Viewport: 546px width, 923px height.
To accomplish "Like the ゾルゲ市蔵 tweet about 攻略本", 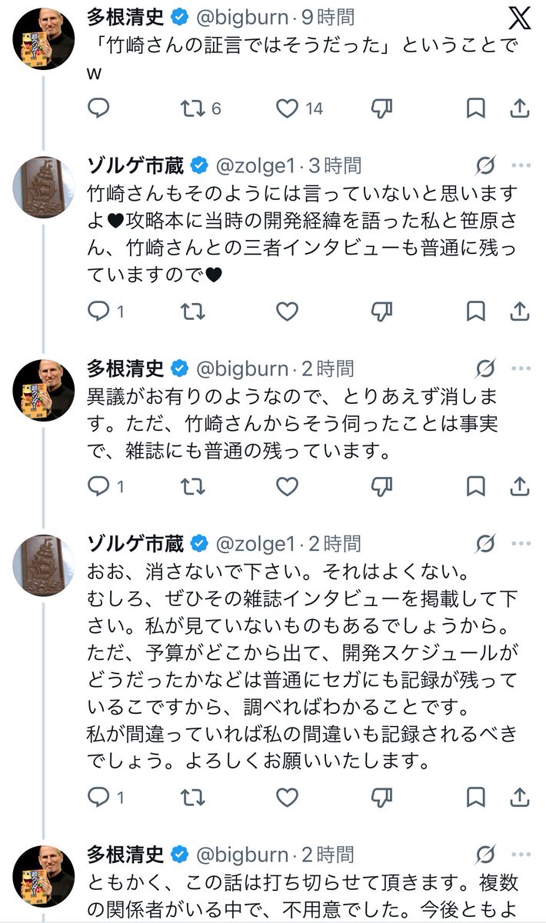I will click(x=287, y=312).
